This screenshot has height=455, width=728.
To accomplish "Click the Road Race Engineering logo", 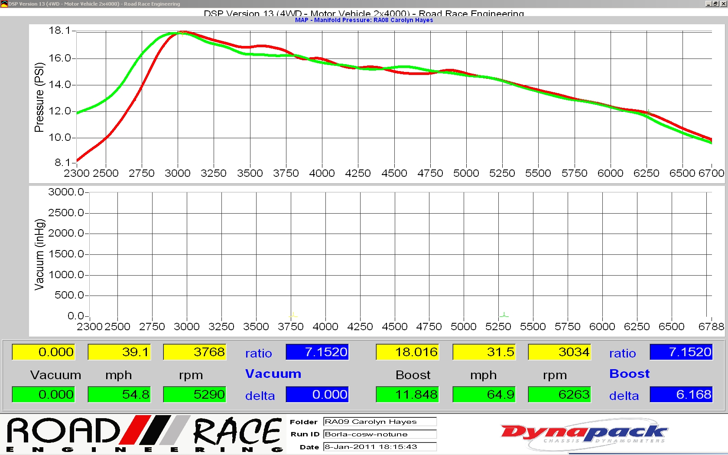I will (145, 434).
